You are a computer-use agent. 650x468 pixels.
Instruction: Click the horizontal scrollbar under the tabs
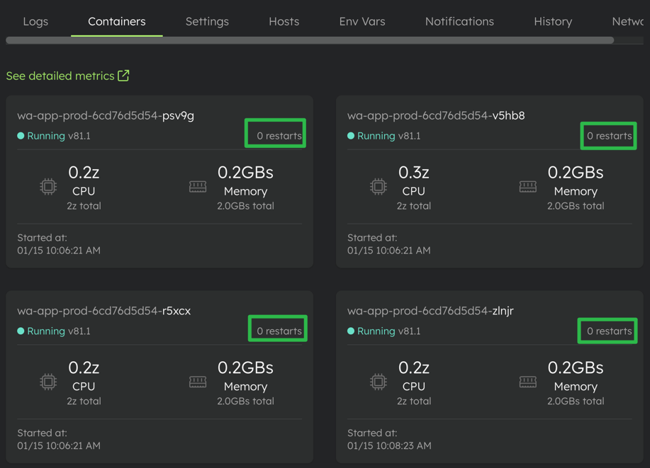[x=310, y=40]
